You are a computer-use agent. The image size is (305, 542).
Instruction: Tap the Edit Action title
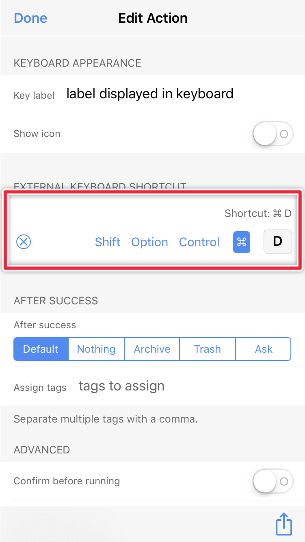point(153,18)
